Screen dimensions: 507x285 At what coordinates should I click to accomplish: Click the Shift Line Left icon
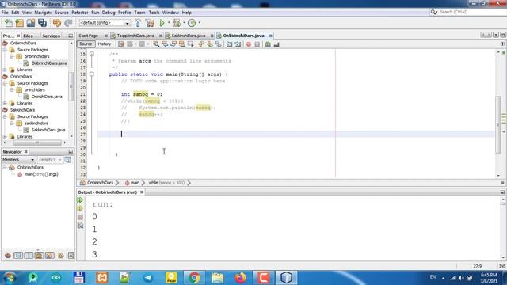229,44
